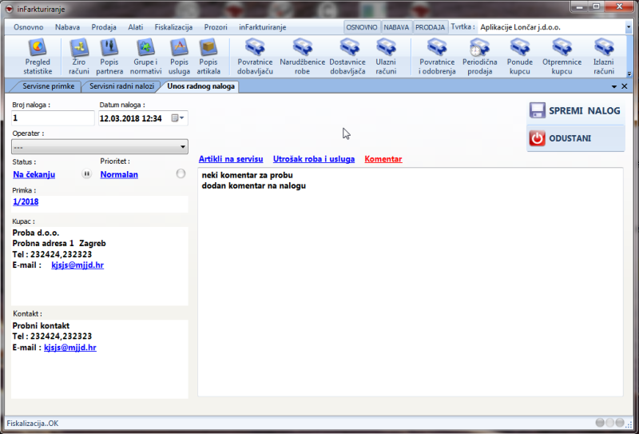
Task: Open Otpremnice kupcu toolbar icon
Action: (x=562, y=56)
